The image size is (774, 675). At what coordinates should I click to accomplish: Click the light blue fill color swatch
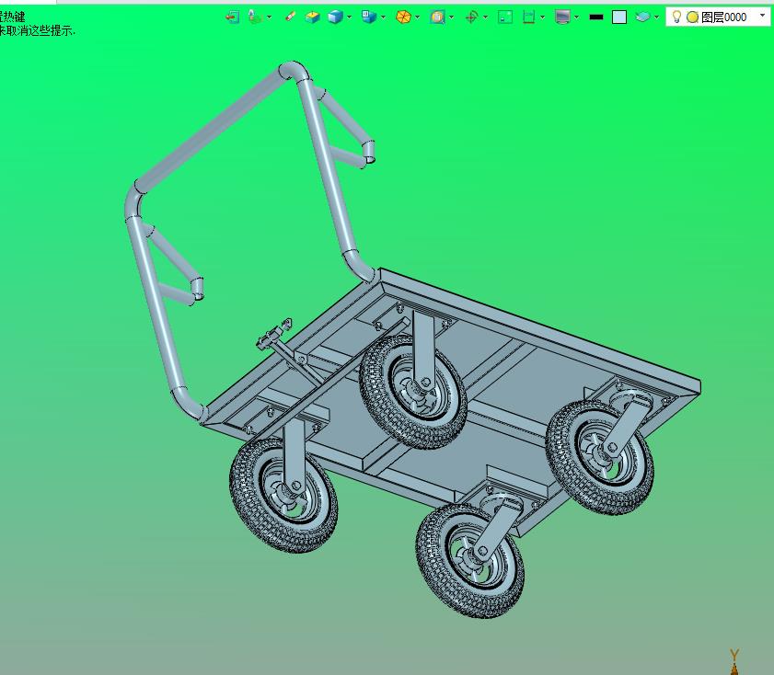(619, 17)
